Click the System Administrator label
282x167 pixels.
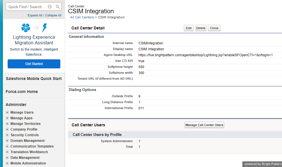point(117,141)
